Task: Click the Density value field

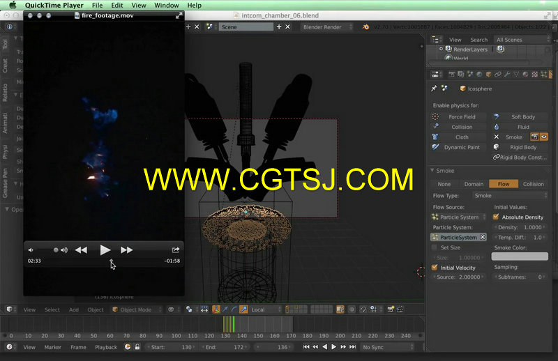Action: [x=520, y=227]
